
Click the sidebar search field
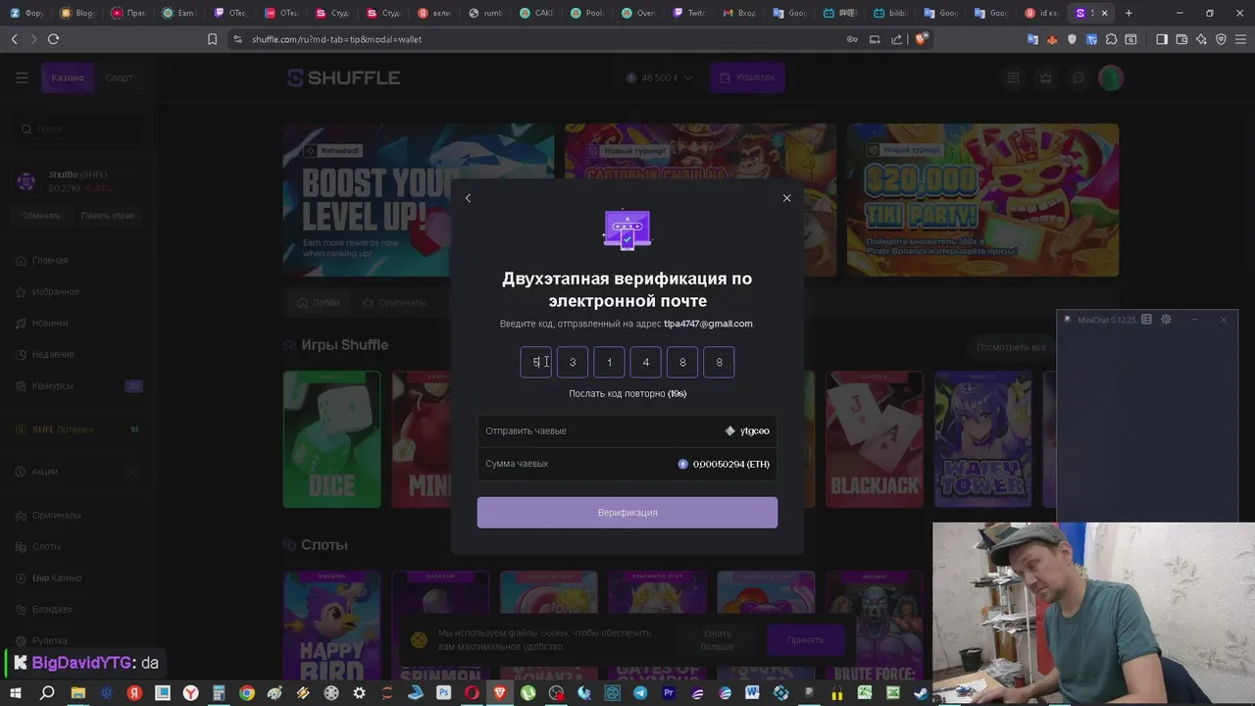[x=80, y=128]
